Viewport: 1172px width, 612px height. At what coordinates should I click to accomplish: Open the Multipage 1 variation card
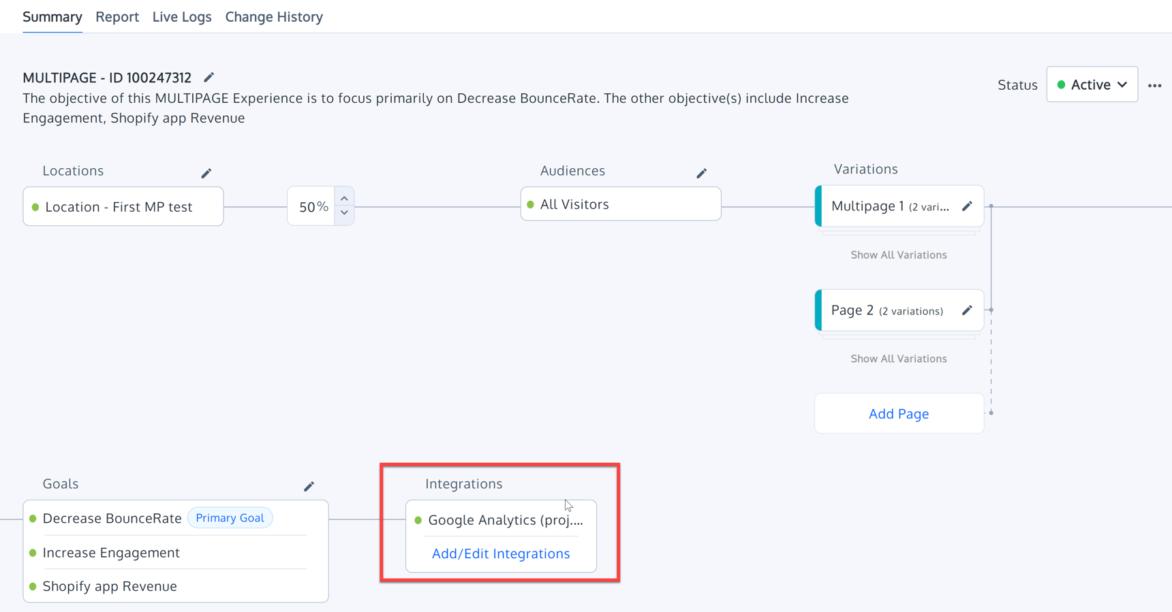click(x=899, y=206)
